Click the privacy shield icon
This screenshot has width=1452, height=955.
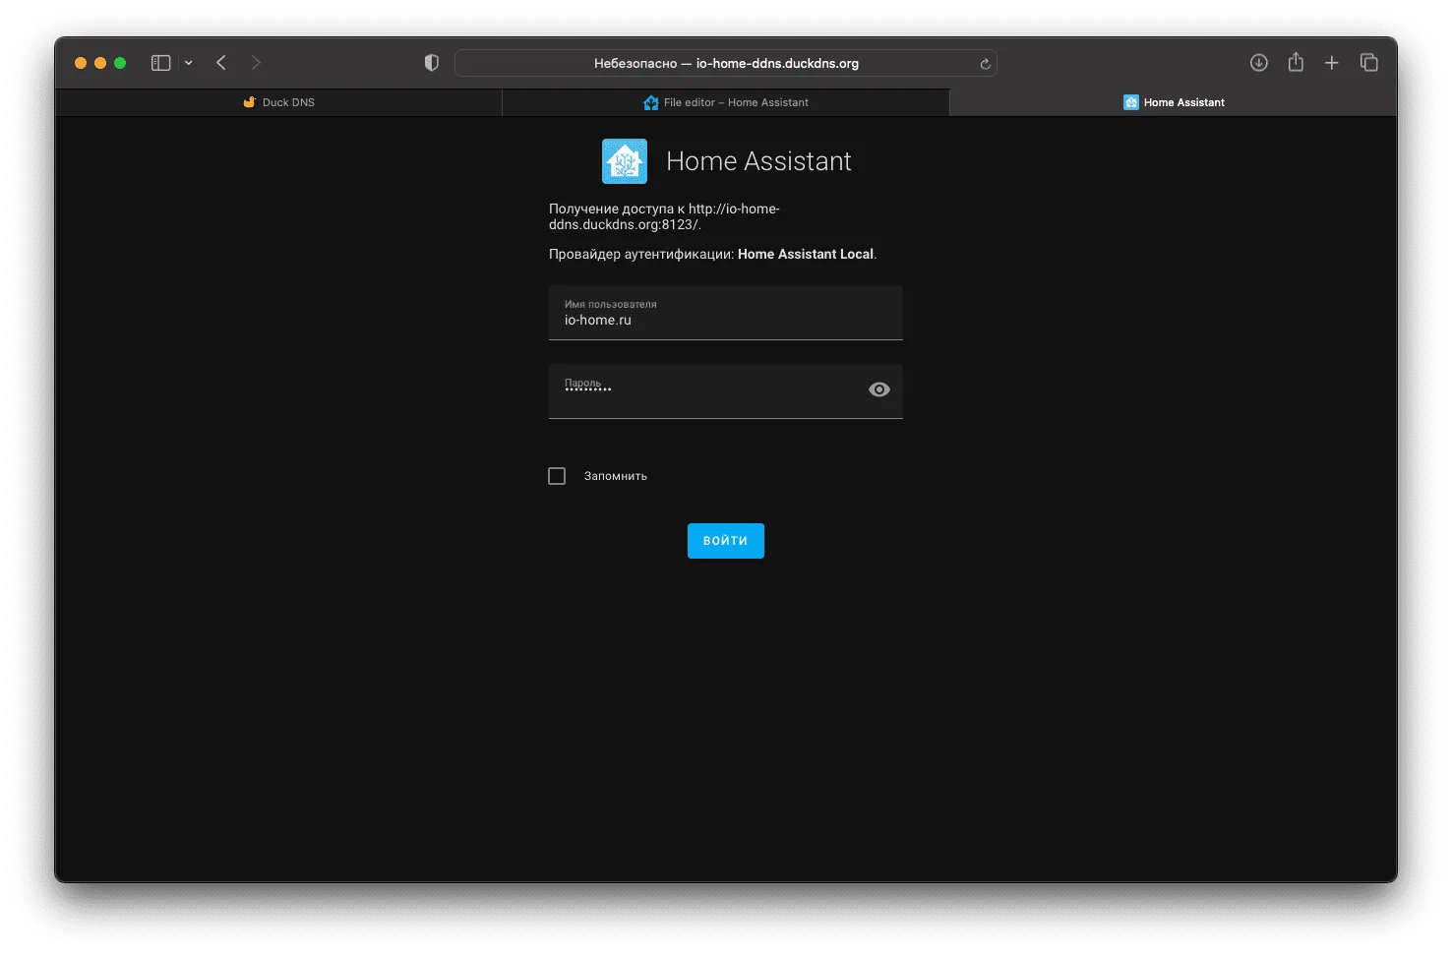point(431,63)
